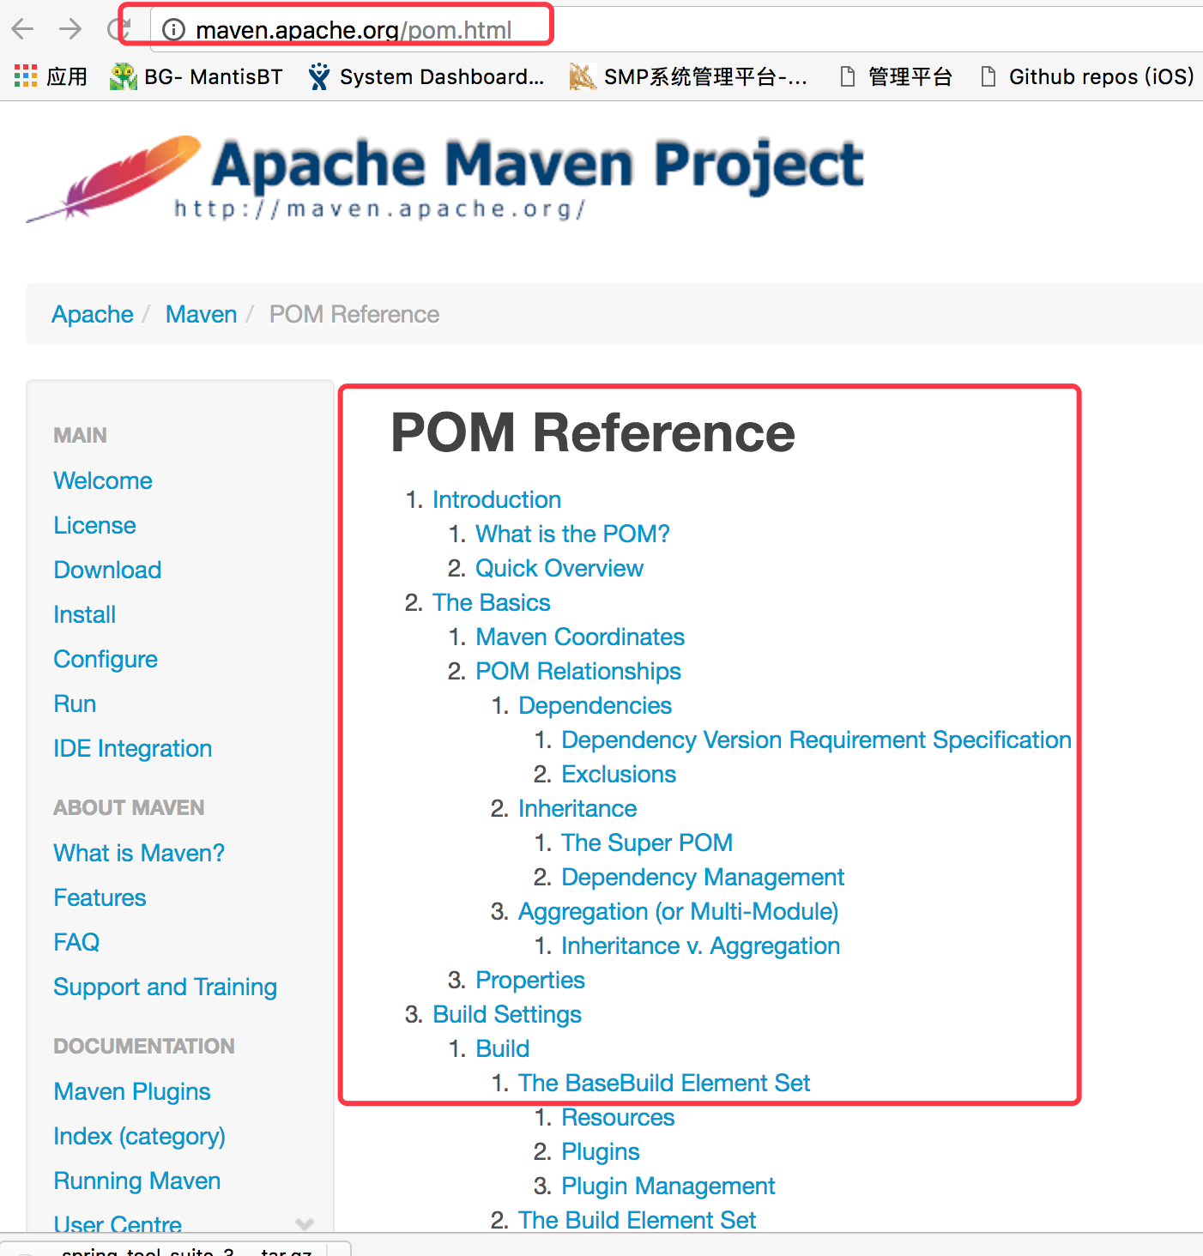This screenshot has height=1256, width=1203.
Task: Jump to Build Settings section
Action: 507,1014
